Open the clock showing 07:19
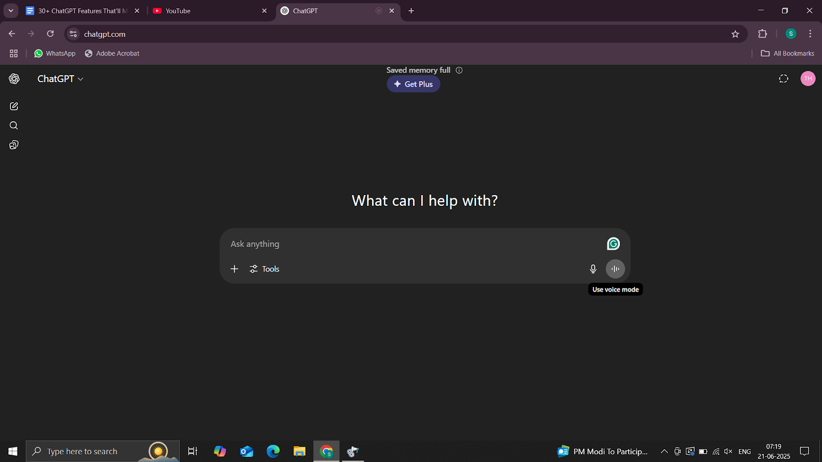The width and height of the screenshot is (822, 462). pyautogui.click(x=774, y=451)
